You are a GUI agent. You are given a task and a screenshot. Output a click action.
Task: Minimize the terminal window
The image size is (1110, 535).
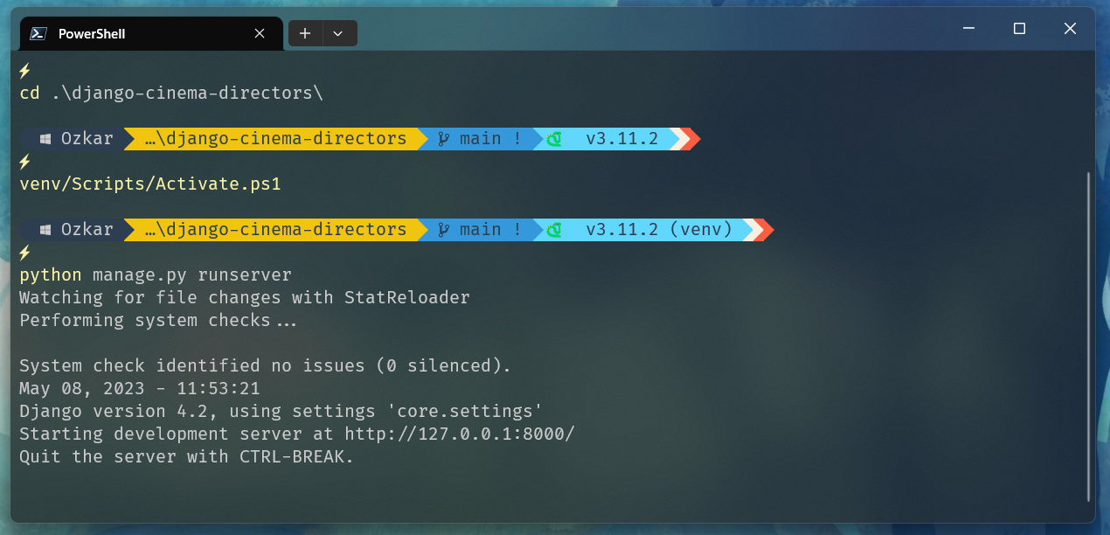pyautogui.click(x=968, y=29)
